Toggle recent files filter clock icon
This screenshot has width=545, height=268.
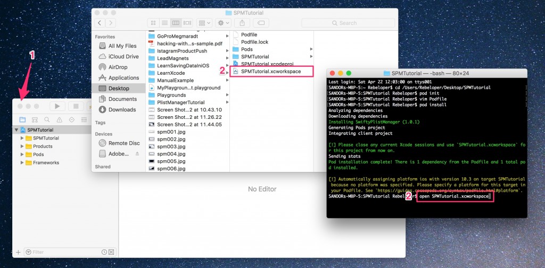tap(104, 252)
